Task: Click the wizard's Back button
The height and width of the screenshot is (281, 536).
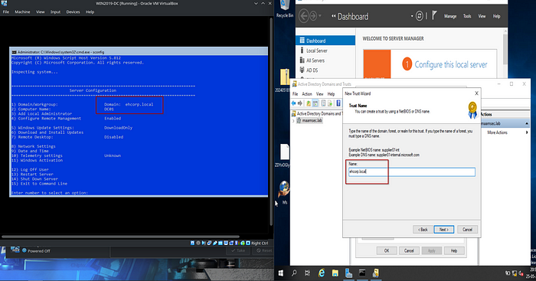Action: click(x=423, y=230)
